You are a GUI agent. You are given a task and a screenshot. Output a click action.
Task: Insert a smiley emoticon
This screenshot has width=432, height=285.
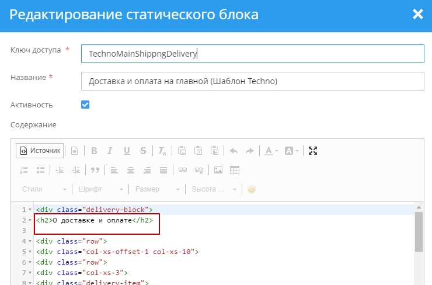coord(252,189)
